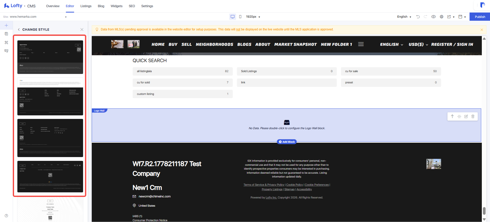Click the share export icon
The width and height of the screenshot is (490, 222).
449,17
